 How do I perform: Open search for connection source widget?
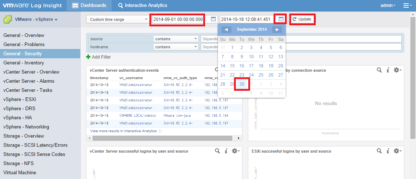(x=379, y=70)
